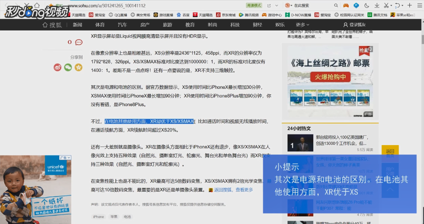Open the 新闻 navigation item
Screen dimensions: 424x224
77,25
